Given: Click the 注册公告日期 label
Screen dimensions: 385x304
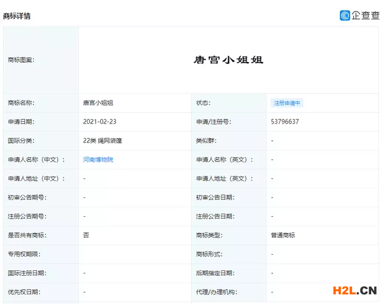Looking at the screenshot, I should click(x=215, y=216).
